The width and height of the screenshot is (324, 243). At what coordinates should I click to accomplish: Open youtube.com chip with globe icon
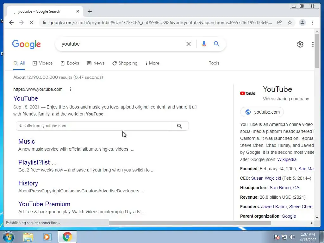tap(262, 112)
